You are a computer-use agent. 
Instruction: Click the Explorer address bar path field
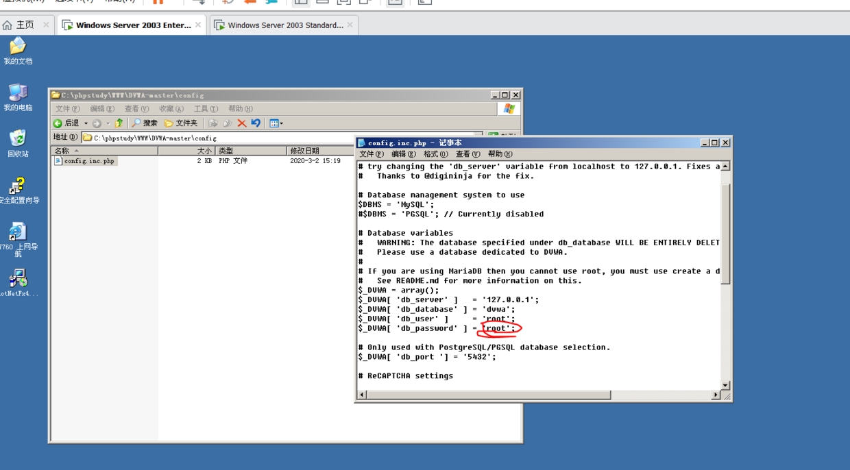click(281, 138)
